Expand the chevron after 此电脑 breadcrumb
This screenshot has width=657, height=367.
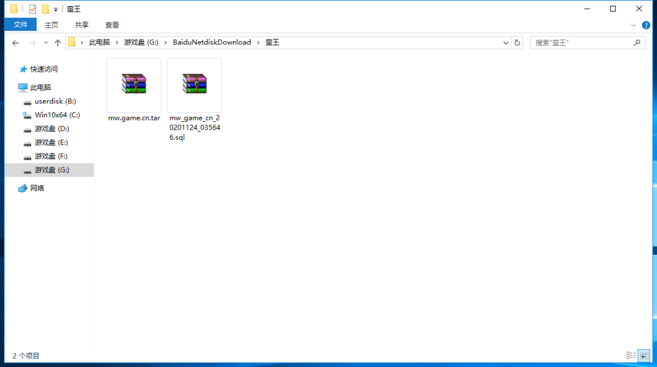[117, 43]
